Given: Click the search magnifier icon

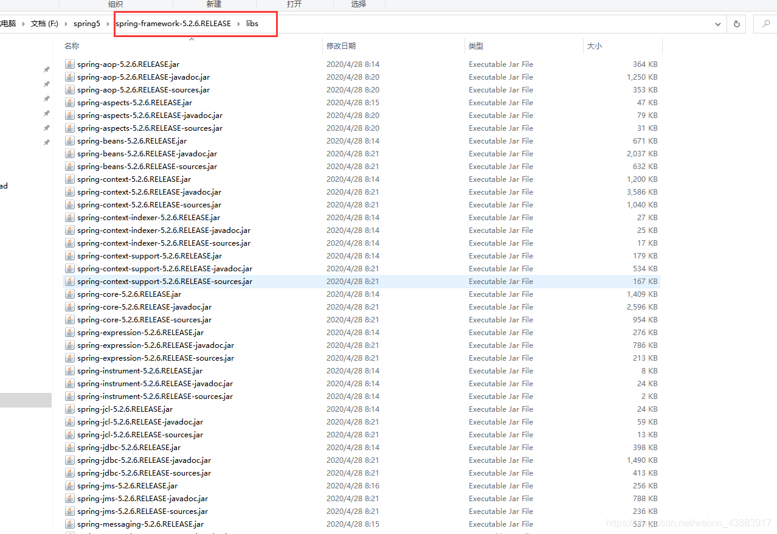Looking at the screenshot, I should [765, 24].
